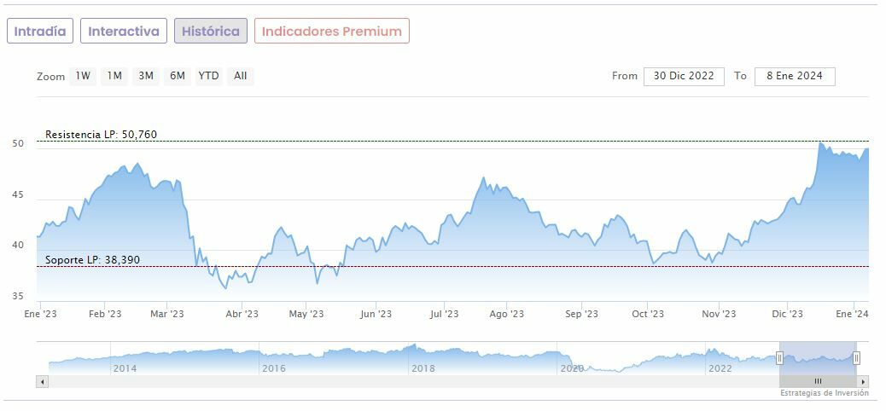Zoom chart to YTD
The height and width of the screenshot is (411, 886).
click(x=208, y=76)
